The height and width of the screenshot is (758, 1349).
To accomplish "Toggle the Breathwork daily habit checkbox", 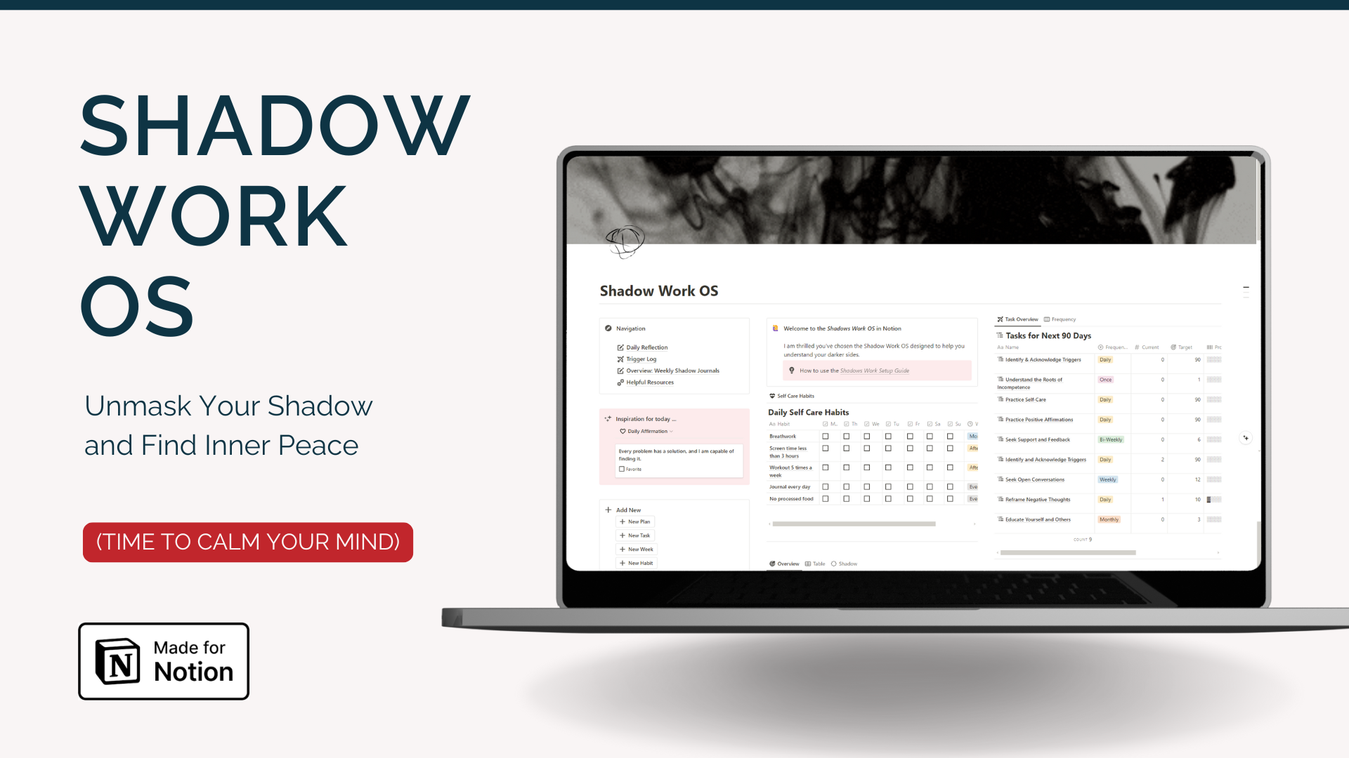I will (x=826, y=436).
